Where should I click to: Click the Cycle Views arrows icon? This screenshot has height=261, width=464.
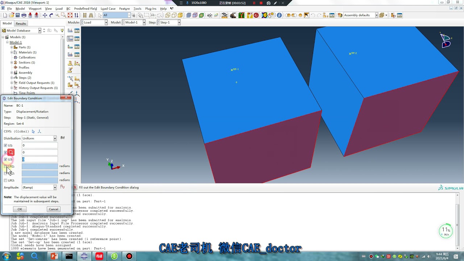[x=76, y=15]
